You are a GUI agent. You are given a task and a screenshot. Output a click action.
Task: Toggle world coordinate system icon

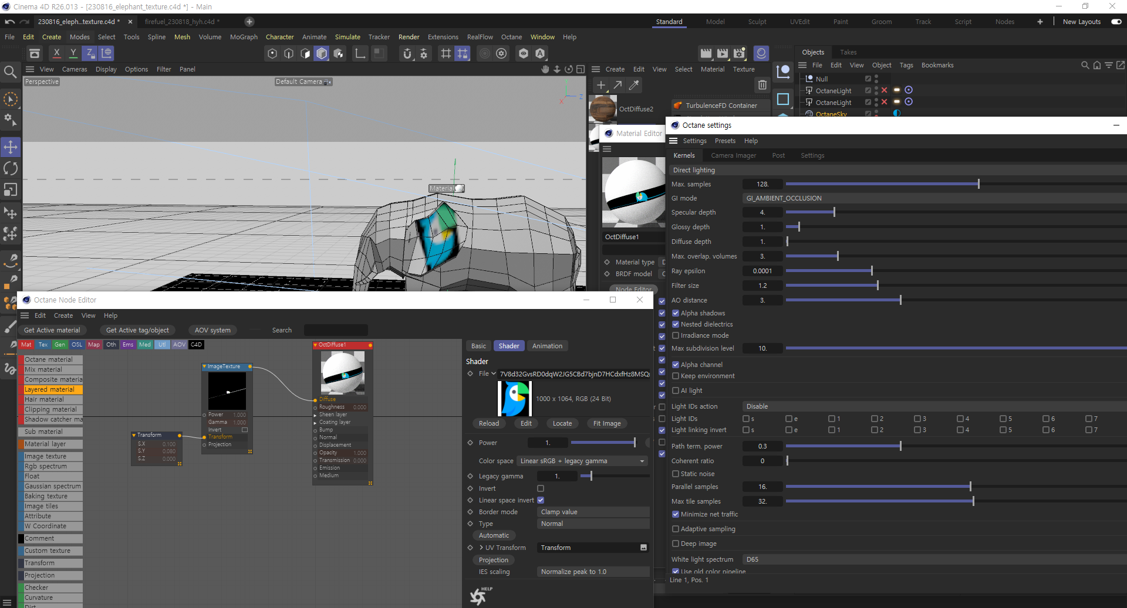point(106,53)
